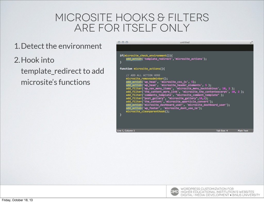This screenshot has height=203, width=264.
Task: Click the add_action 'template_redirect' code line
Action: 166,59
